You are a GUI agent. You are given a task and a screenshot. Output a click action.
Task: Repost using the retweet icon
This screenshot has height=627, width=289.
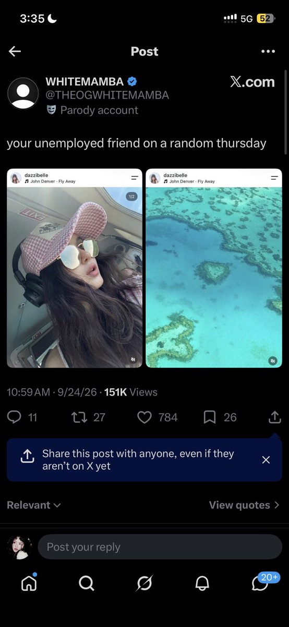79,417
